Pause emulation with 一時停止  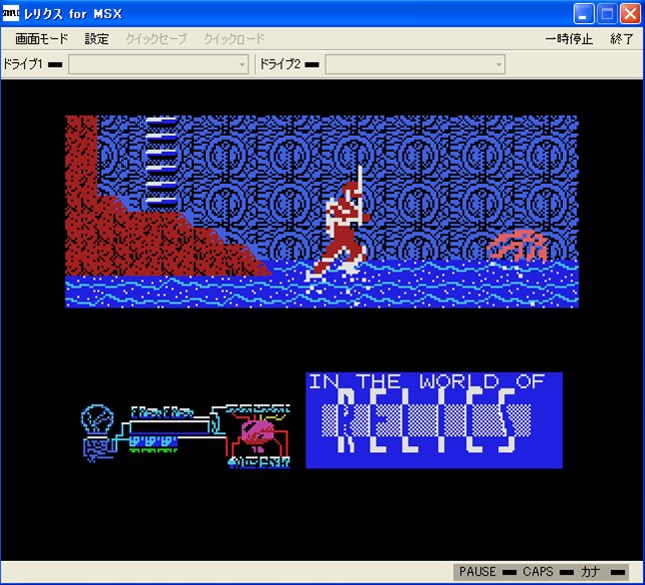pyautogui.click(x=569, y=39)
